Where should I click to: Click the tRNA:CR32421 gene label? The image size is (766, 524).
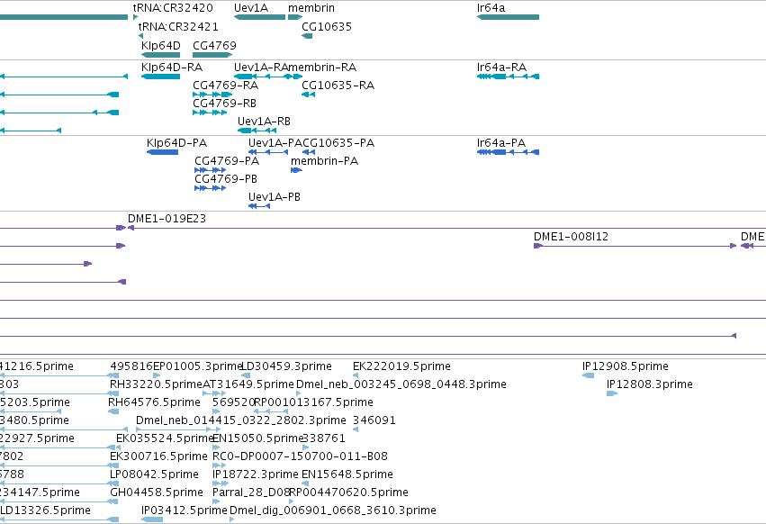(x=178, y=26)
